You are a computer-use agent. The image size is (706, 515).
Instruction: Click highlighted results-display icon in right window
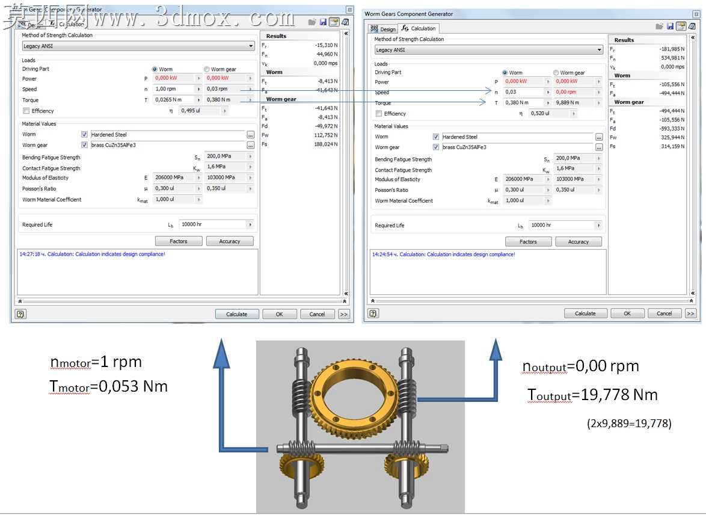681,26
